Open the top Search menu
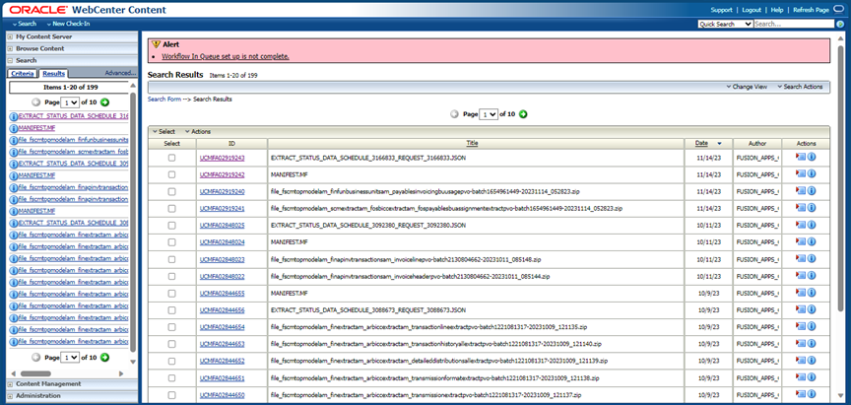Screen dimensions: 851x405 click(x=24, y=24)
